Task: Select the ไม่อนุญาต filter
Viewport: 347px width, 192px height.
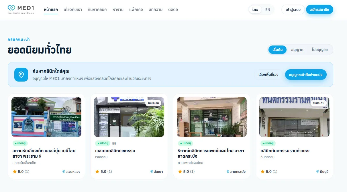Action: [x=320, y=50]
